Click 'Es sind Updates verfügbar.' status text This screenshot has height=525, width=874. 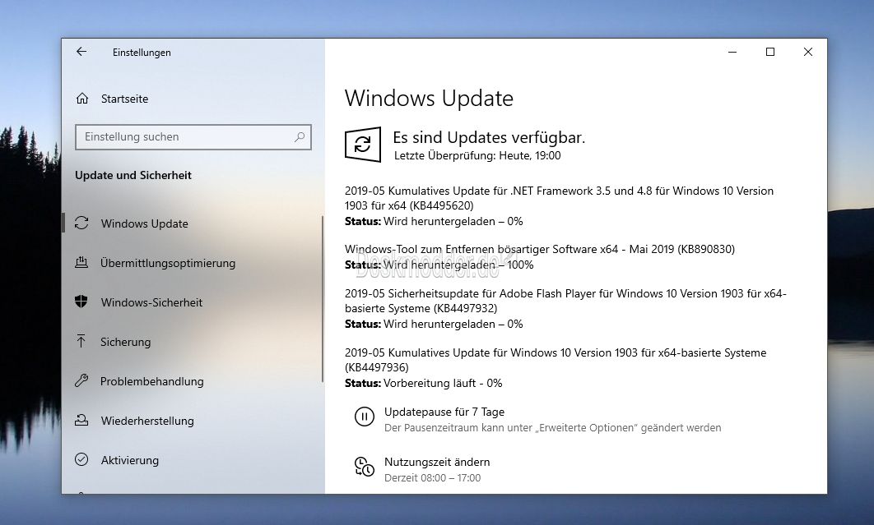(489, 137)
